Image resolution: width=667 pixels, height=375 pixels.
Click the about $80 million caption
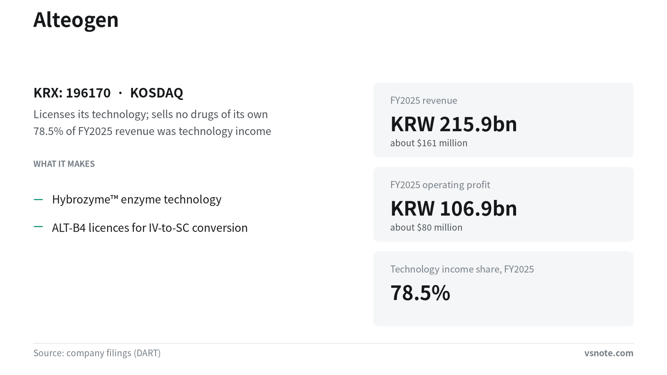(426, 227)
